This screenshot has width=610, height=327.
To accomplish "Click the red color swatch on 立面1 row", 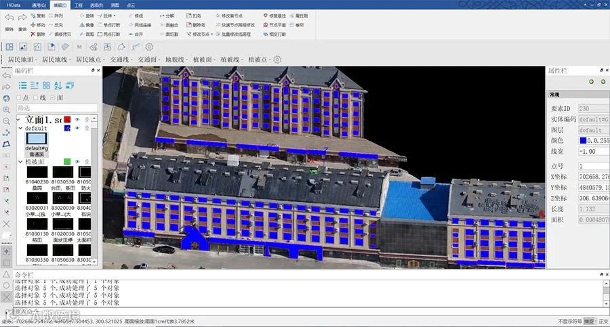I will 67,119.
